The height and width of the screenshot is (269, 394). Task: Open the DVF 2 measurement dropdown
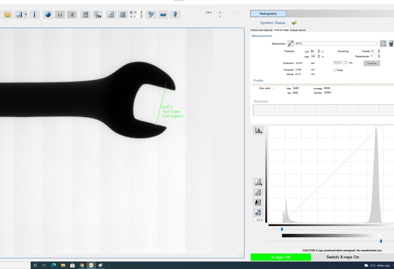click(337, 44)
